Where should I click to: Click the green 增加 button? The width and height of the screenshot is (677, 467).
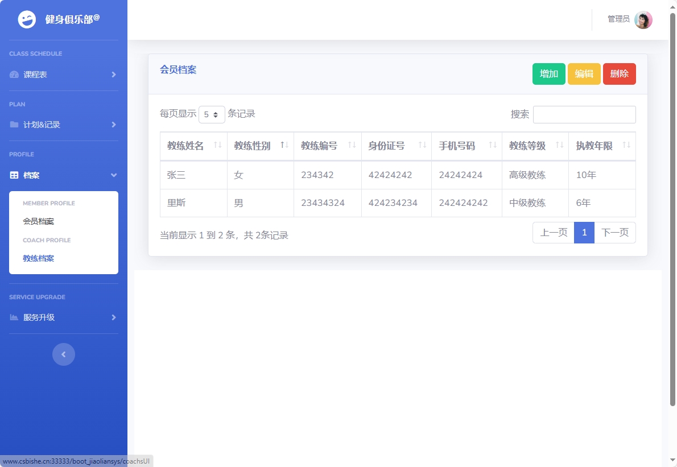548,73
